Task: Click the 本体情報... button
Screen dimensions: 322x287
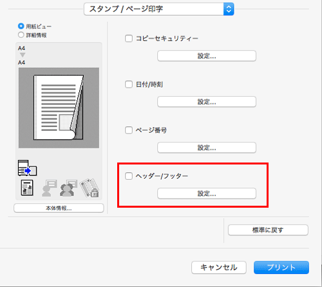Action: click(59, 208)
